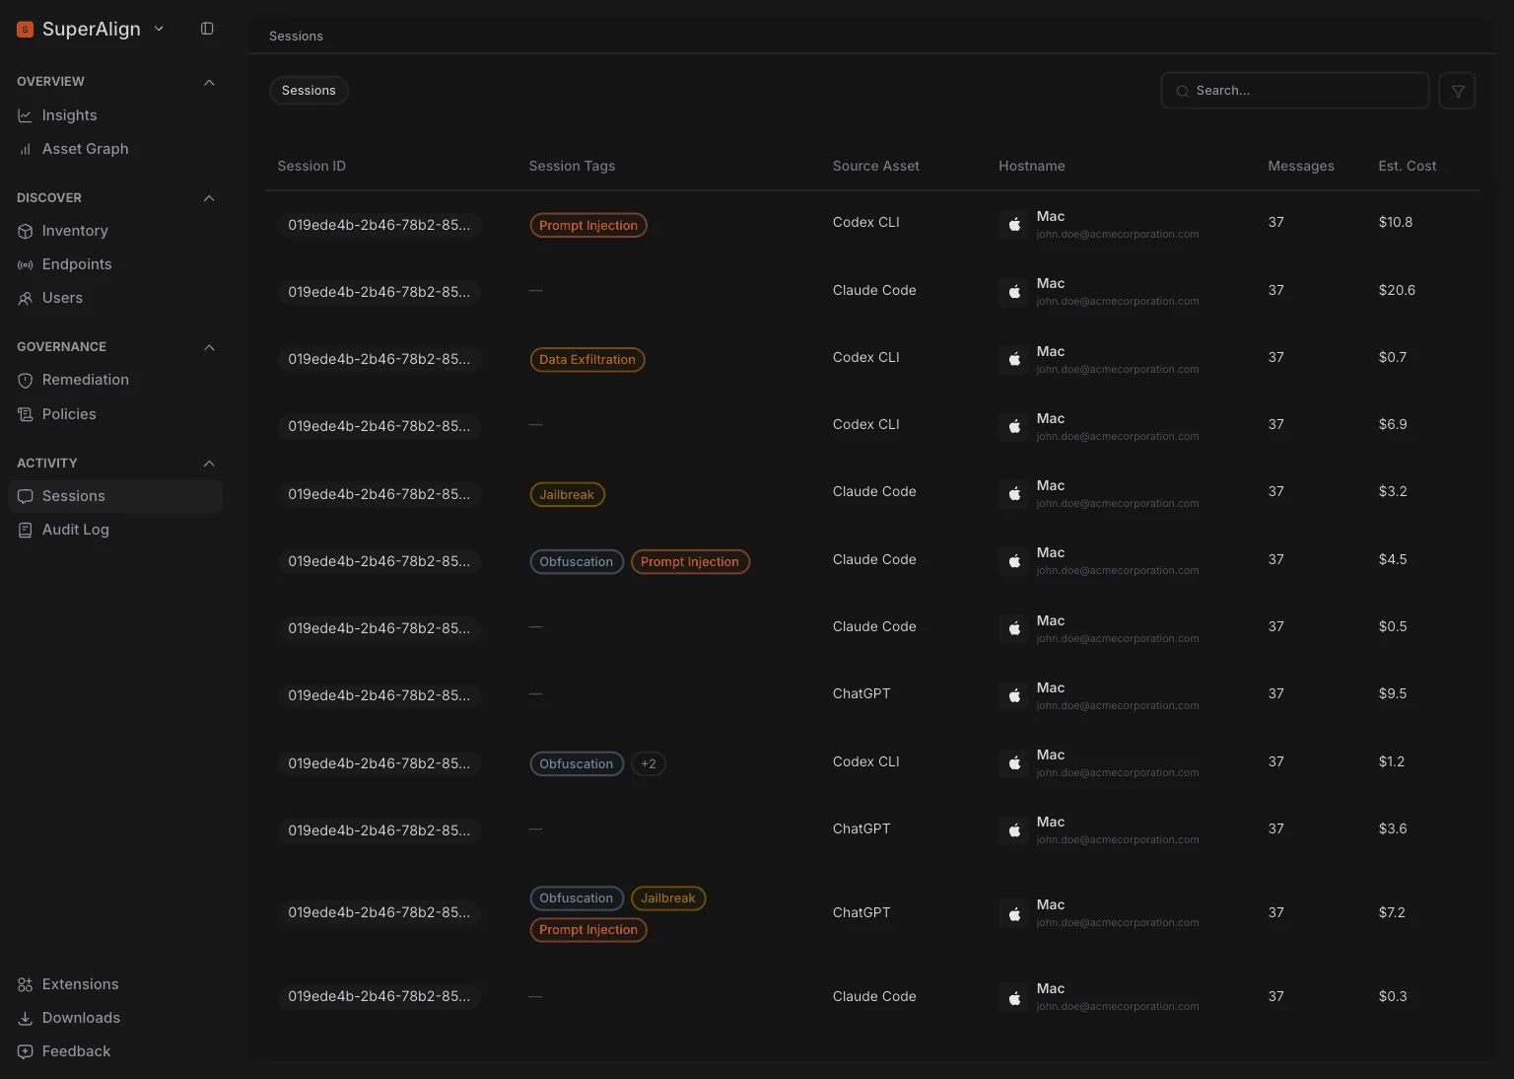Viewport: 1514px width, 1079px height.
Task: Focus the Search sessions field
Action: (1295, 91)
